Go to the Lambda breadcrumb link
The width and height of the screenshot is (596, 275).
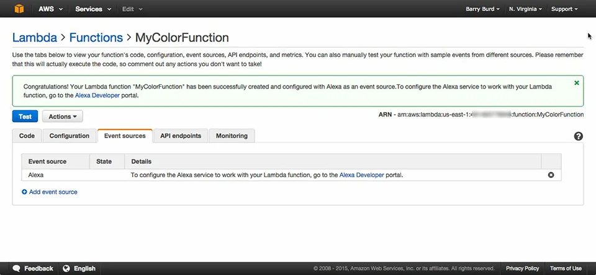tap(35, 38)
